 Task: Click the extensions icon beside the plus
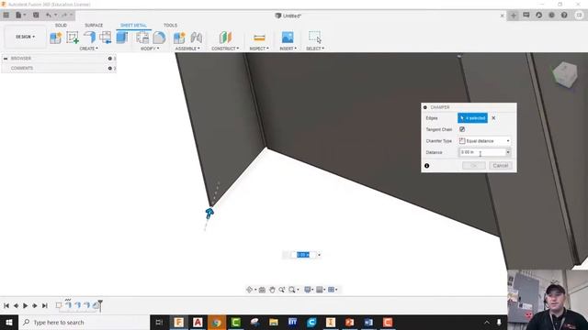point(526,16)
